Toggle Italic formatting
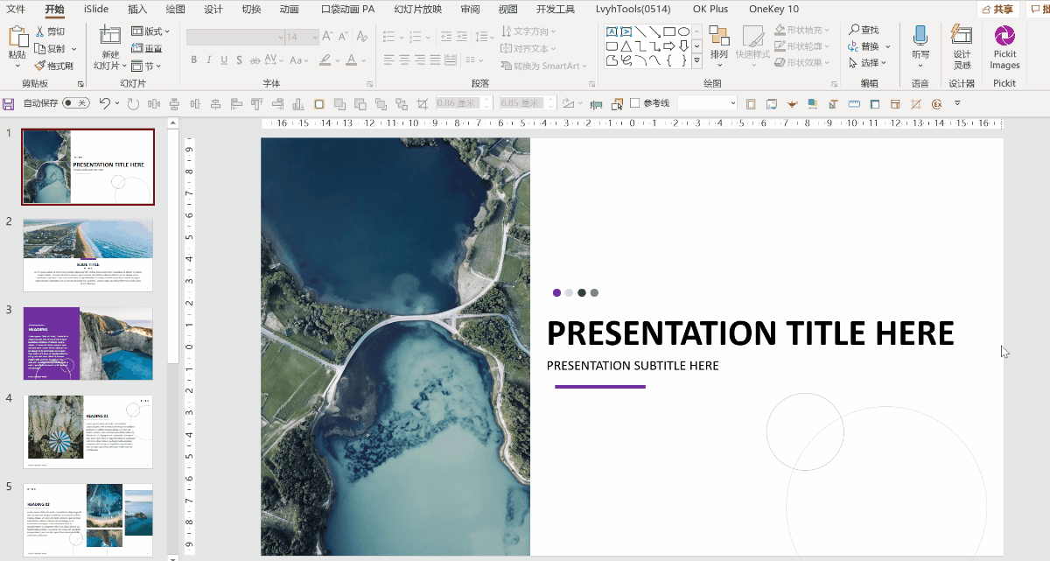 (x=209, y=60)
